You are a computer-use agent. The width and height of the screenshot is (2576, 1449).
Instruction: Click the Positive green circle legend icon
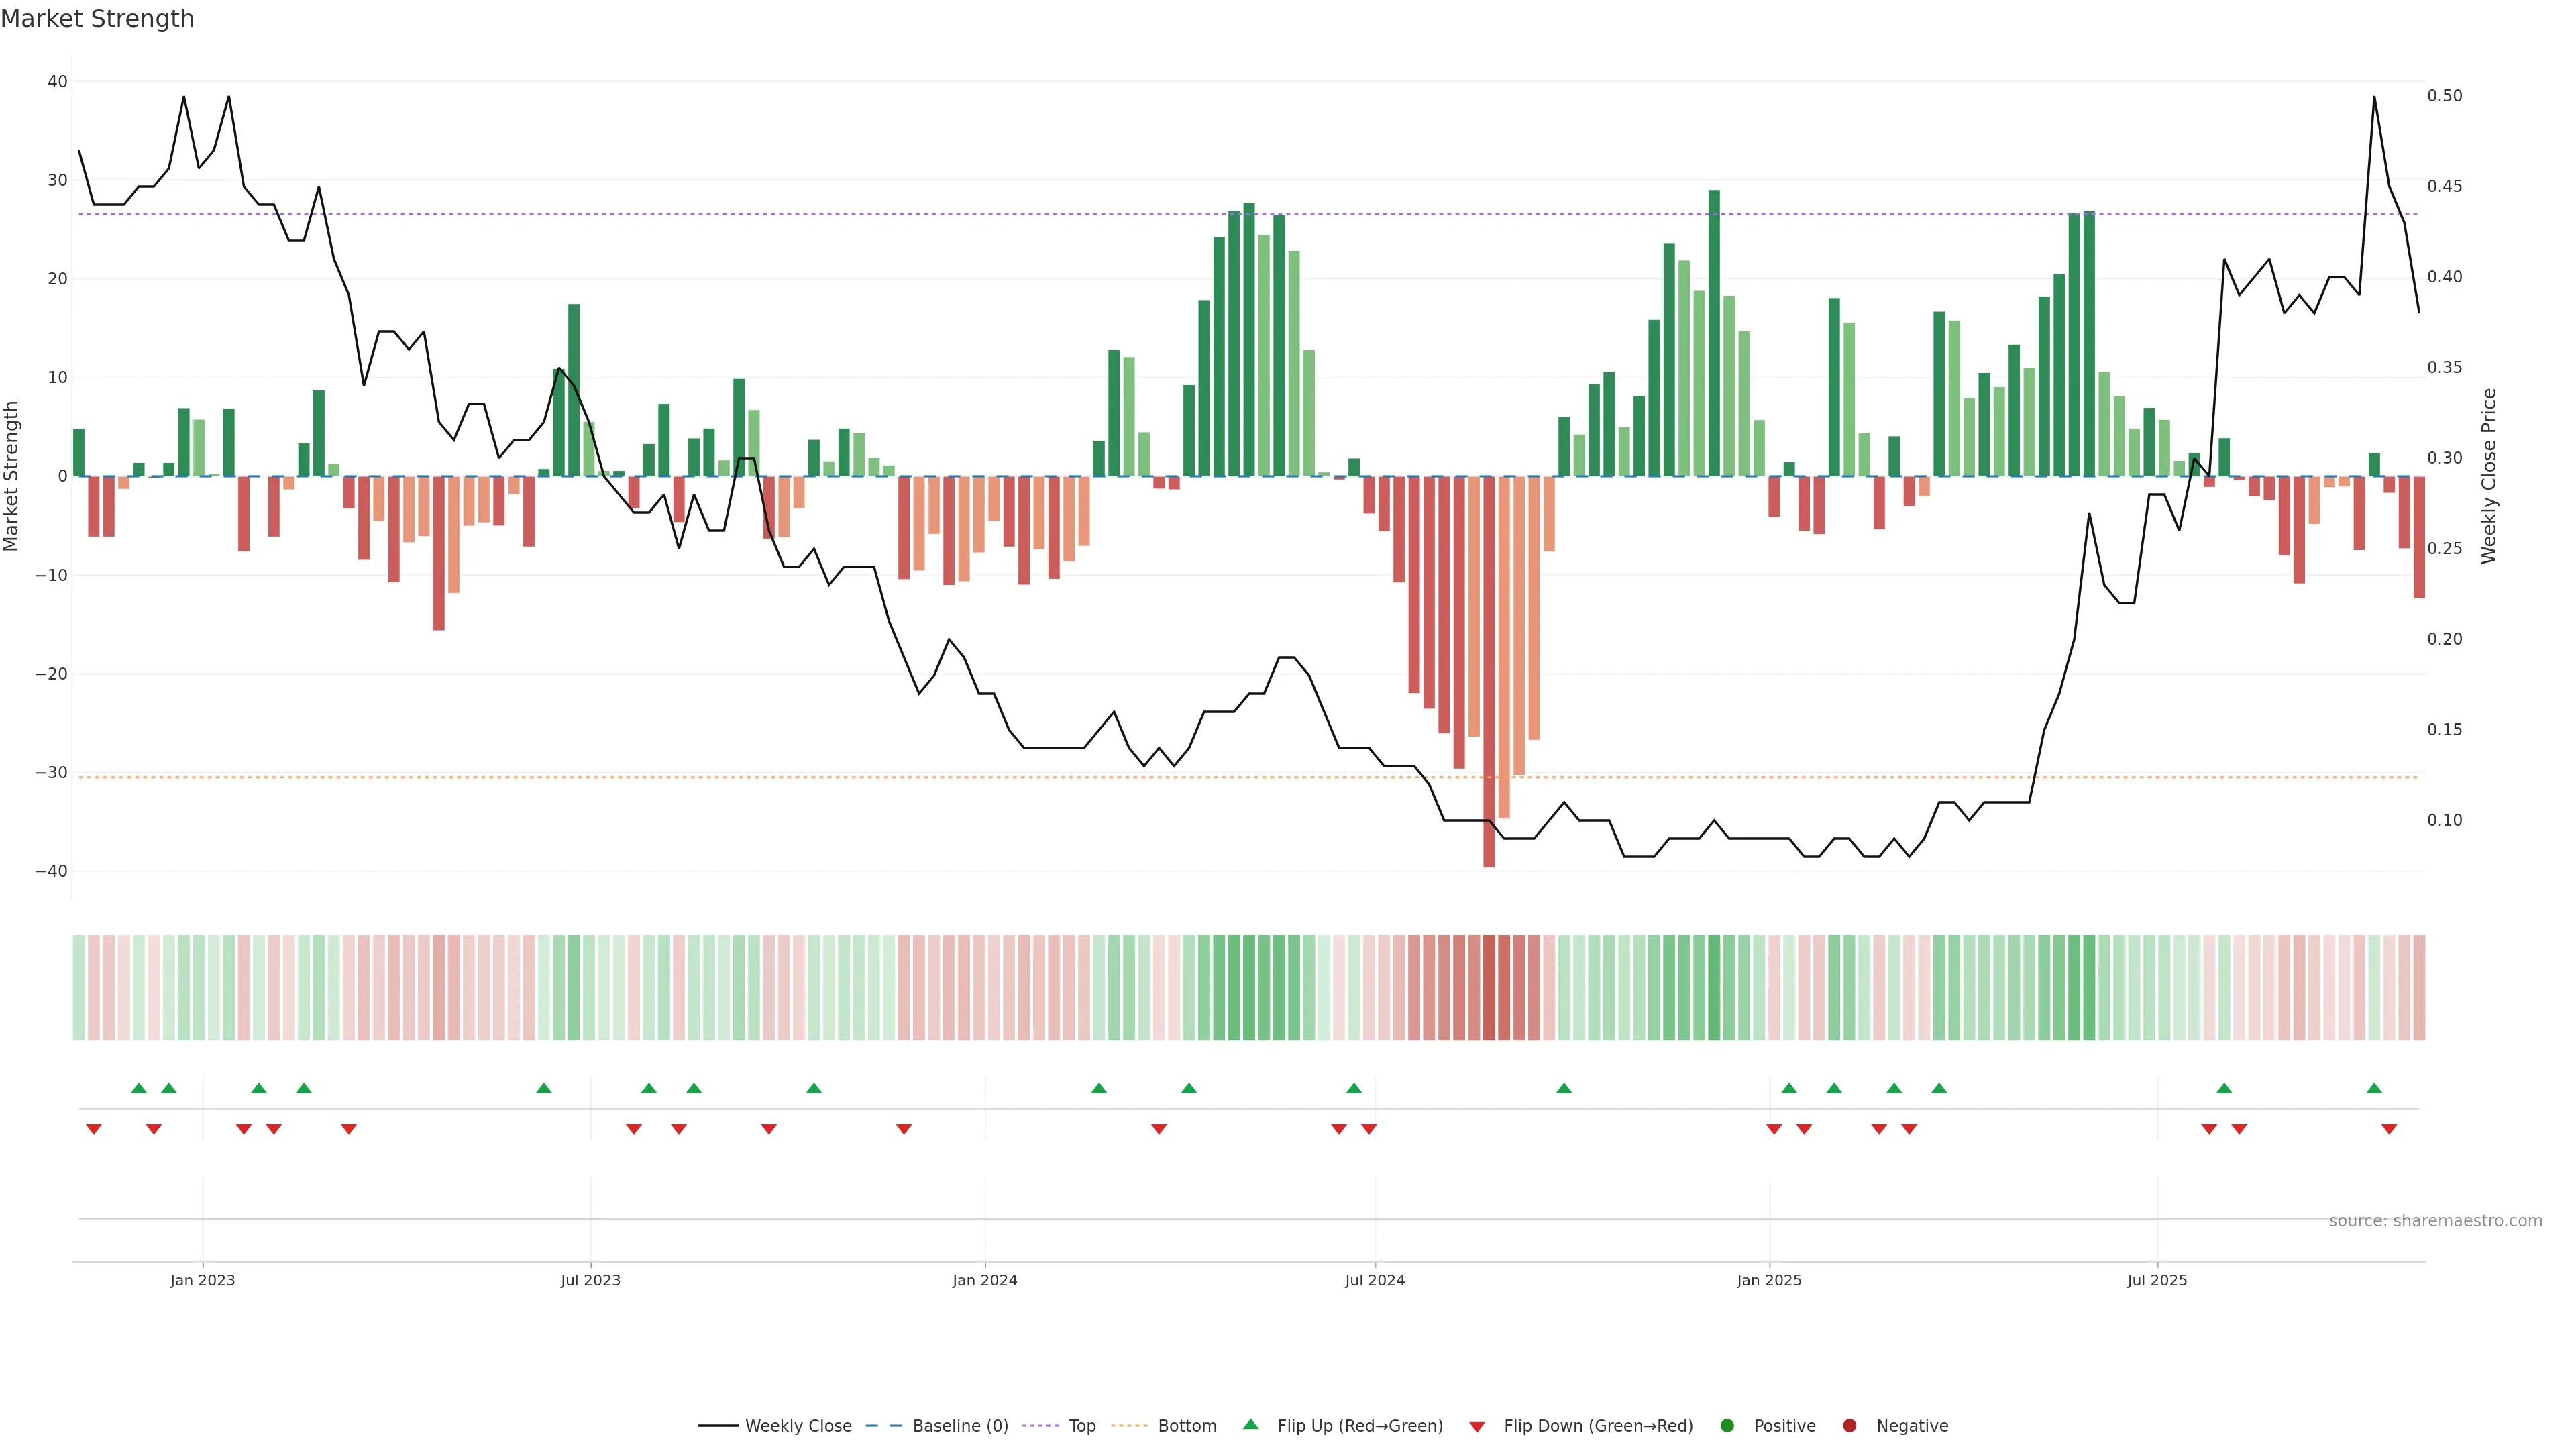point(1727,1425)
